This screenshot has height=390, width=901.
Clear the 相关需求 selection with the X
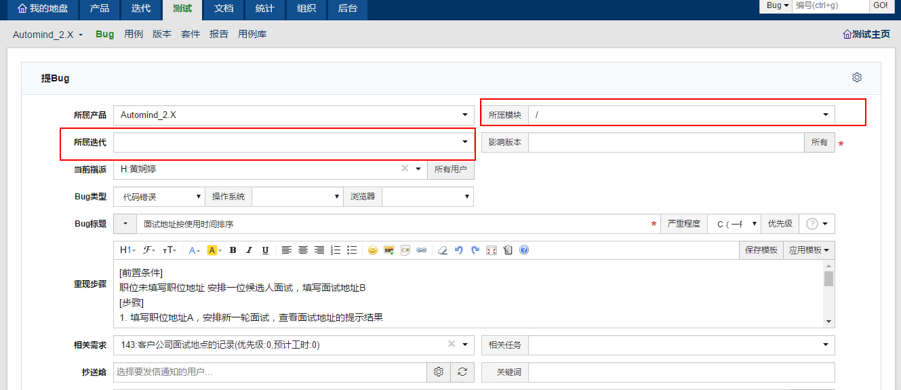click(x=452, y=345)
